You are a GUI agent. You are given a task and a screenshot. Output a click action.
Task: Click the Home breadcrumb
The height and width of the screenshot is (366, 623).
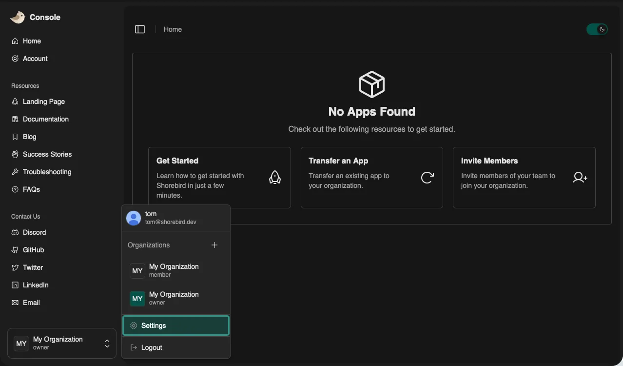173,29
